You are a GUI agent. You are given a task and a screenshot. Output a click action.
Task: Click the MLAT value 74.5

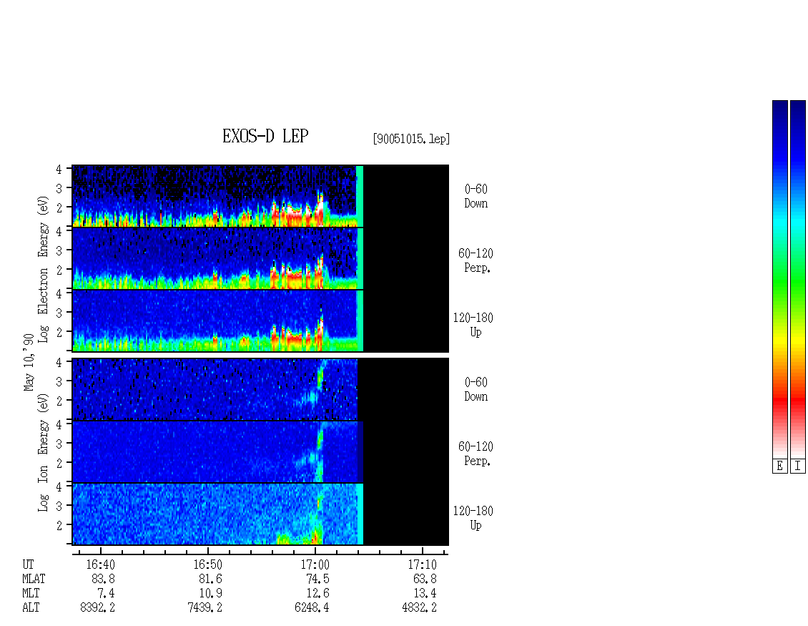pyautogui.click(x=317, y=579)
